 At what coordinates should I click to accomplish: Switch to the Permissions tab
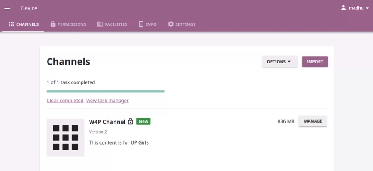point(72,24)
